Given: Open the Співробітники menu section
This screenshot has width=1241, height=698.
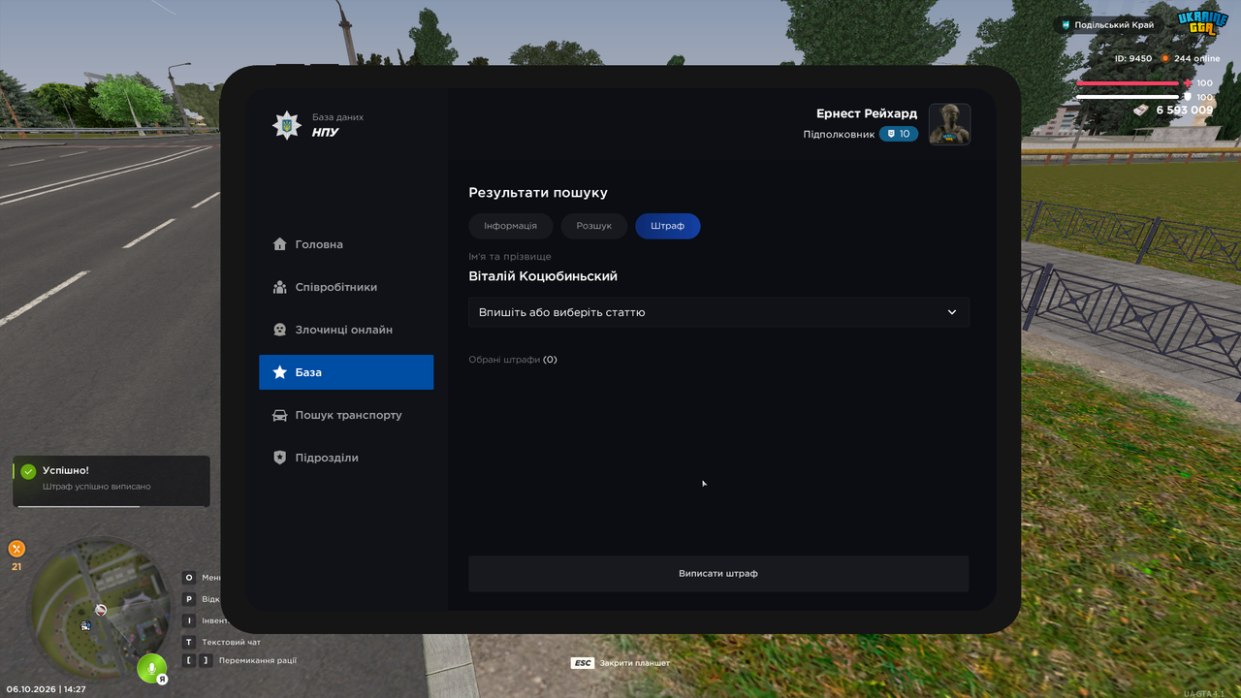Looking at the screenshot, I should click(x=346, y=287).
